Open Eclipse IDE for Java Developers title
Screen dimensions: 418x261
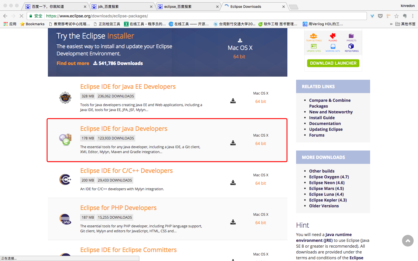coord(124,129)
